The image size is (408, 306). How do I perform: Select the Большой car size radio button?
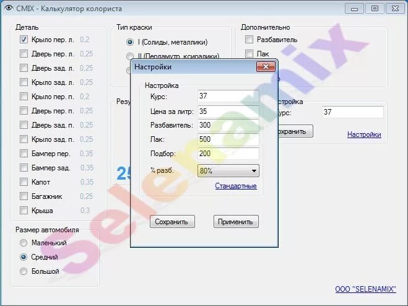(24, 271)
